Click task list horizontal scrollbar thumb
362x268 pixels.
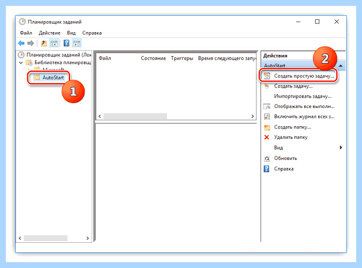(135, 116)
